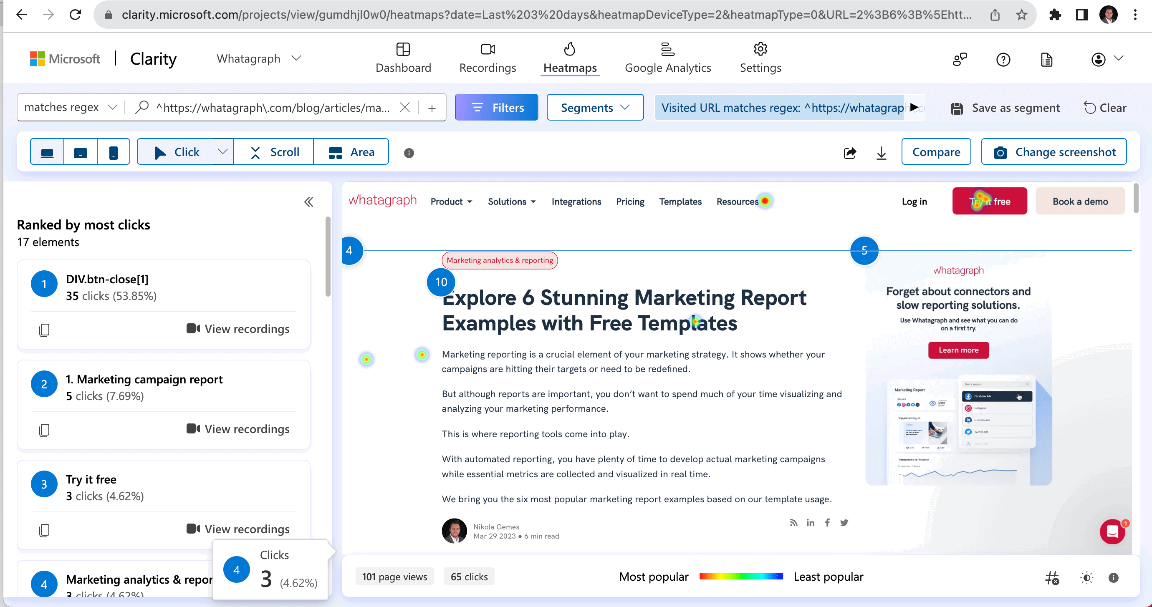Go to the Recordings tab
The image size is (1152, 607).
488,58
